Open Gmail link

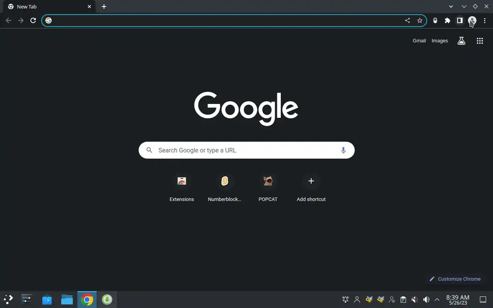point(419,41)
